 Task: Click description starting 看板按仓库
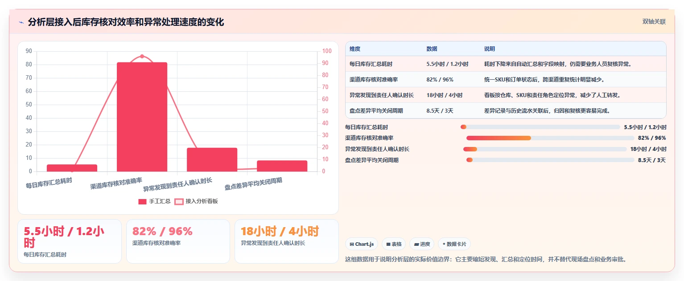pos(552,95)
